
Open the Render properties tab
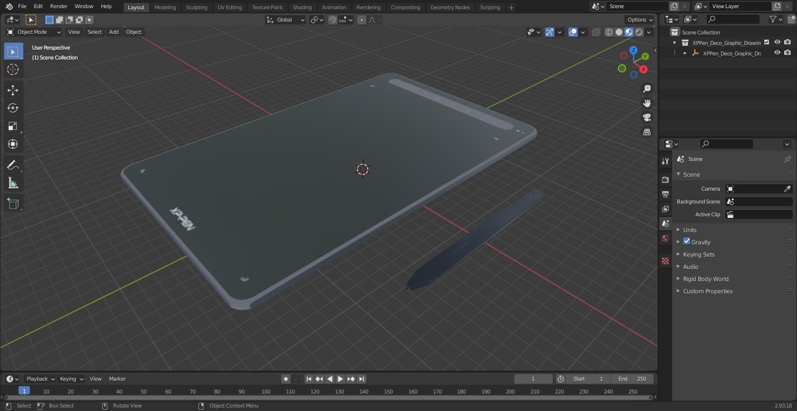click(x=665, y=180)
